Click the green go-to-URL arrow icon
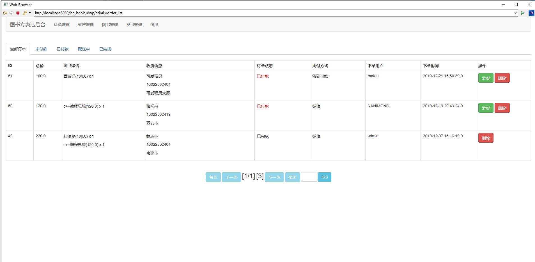 pyautogui.click(x=522, y=13)
